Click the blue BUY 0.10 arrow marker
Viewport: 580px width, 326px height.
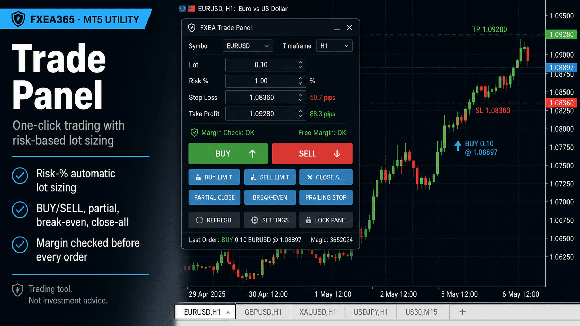pos(458,146)
